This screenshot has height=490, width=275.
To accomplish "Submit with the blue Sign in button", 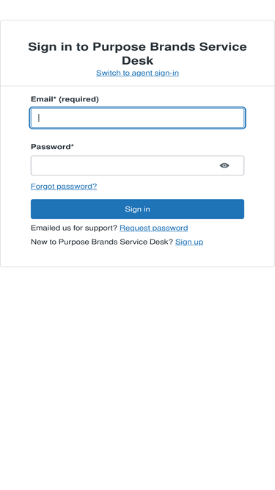I will (138, 209).
